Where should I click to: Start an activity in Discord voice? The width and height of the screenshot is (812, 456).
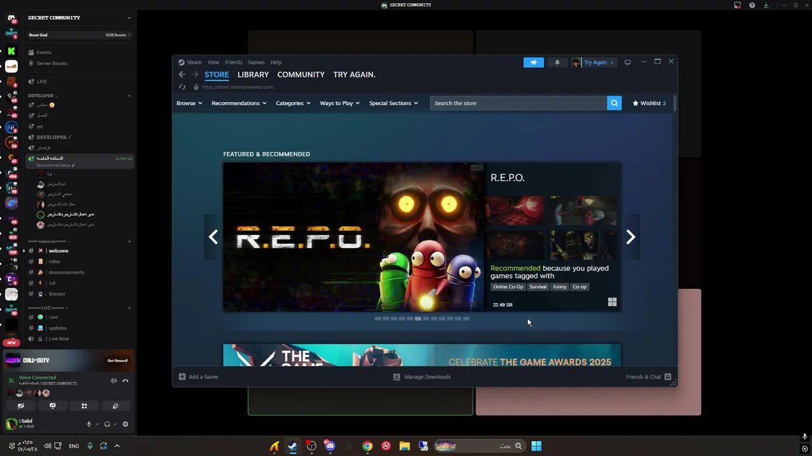[x=84, y=406]
